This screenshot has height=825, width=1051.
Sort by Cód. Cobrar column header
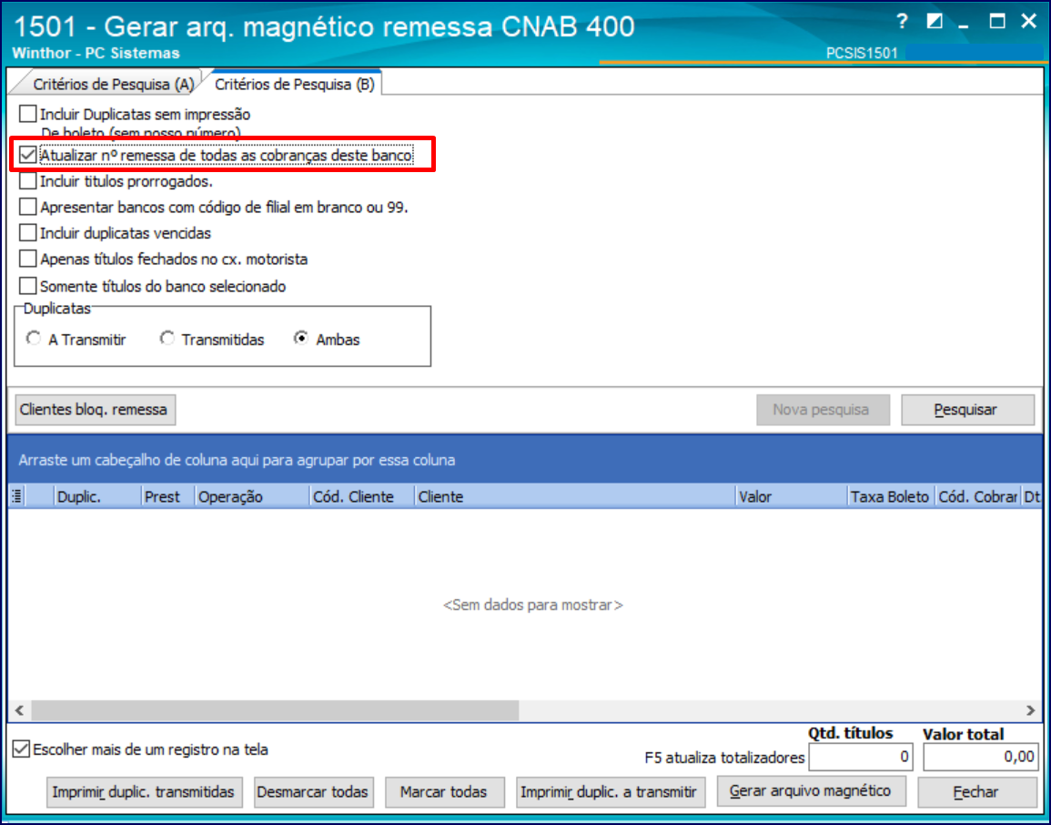[x=977, y=496]
